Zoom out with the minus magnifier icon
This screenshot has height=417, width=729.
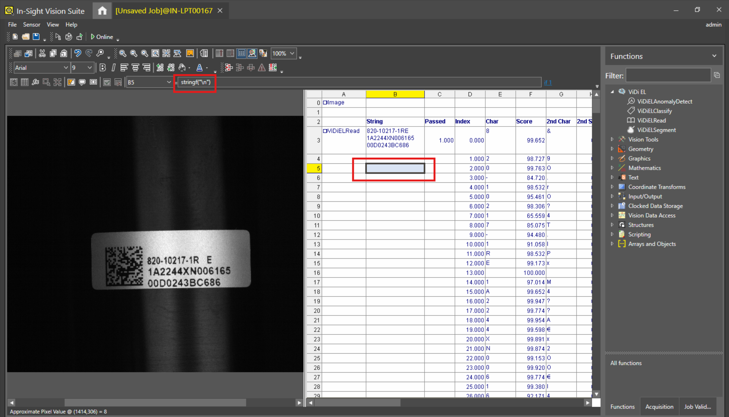tap(133, 54)
